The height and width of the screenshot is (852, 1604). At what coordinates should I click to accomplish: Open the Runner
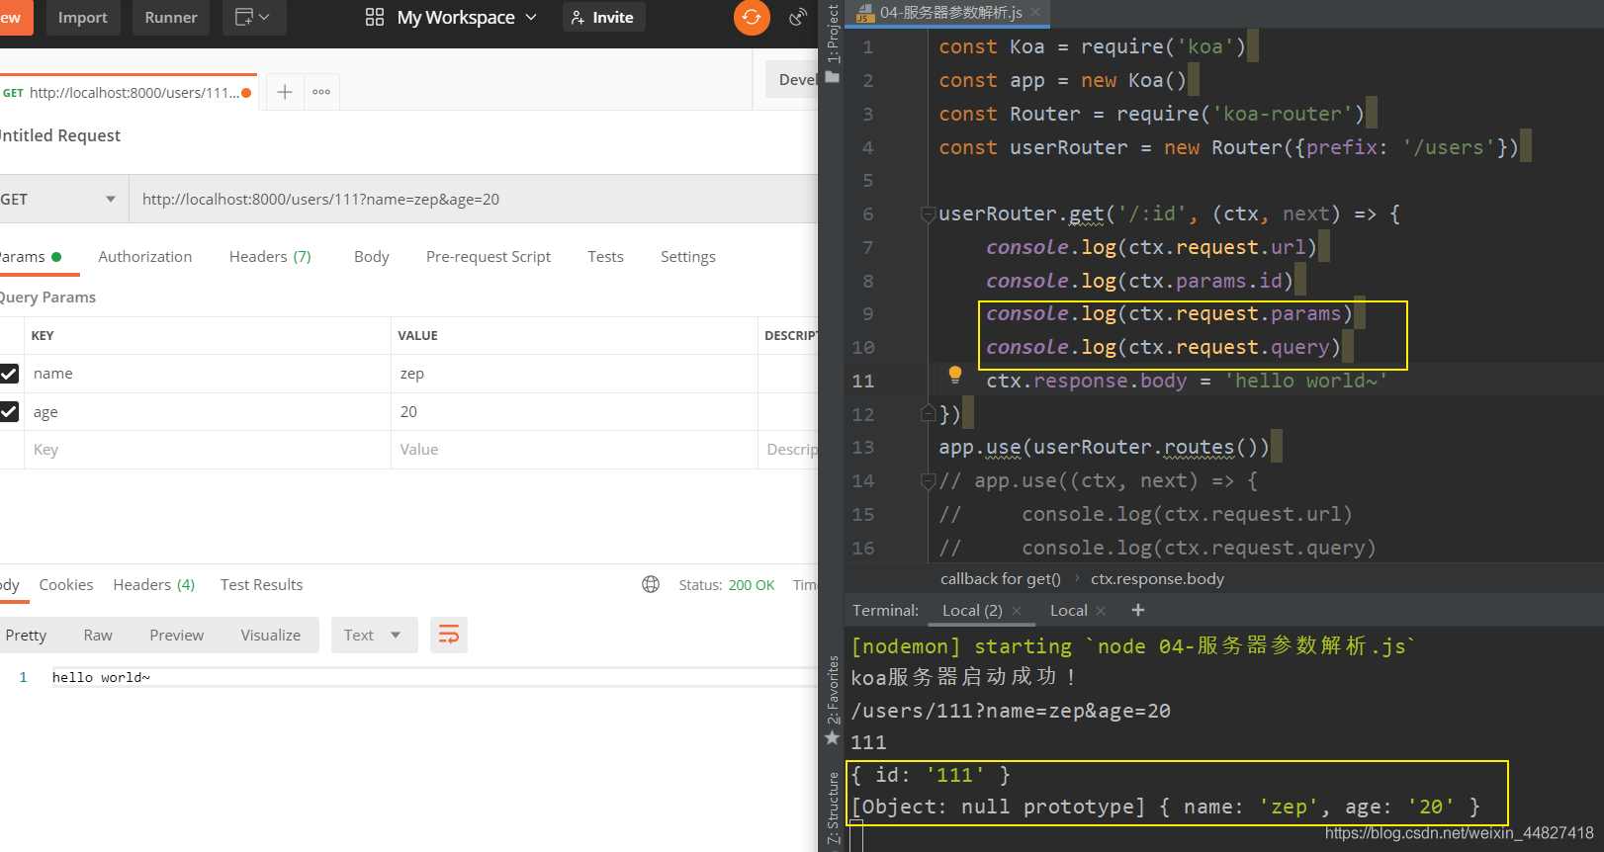[171, 17]
